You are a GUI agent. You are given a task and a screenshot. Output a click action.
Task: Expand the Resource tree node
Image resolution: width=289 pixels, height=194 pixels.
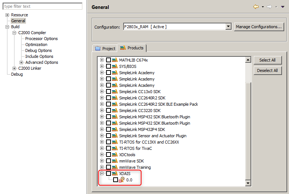tap(7, 15)
